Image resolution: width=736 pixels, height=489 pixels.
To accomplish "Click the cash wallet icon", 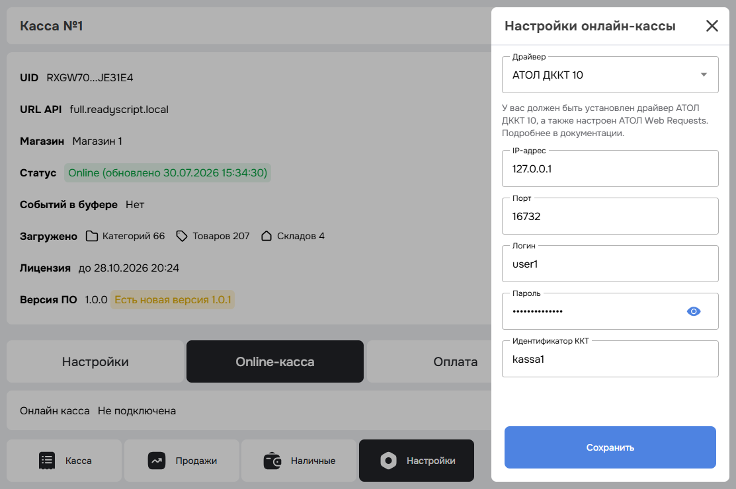I will [x=272, y=461].
